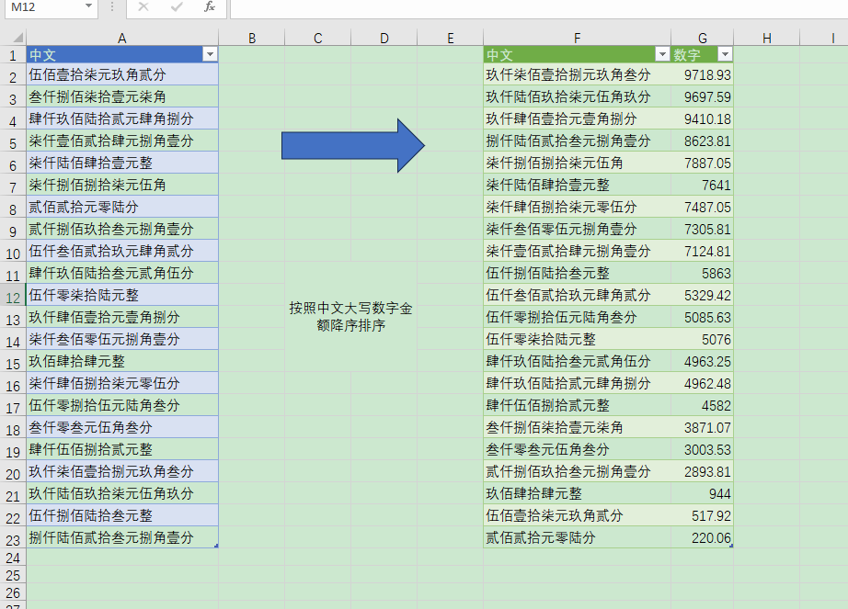The height and width of the screenshot is (609, 848).
Task: Click cell 柒仟陆佰肆拾壹元整 in column A
Action: pos(122,164)
